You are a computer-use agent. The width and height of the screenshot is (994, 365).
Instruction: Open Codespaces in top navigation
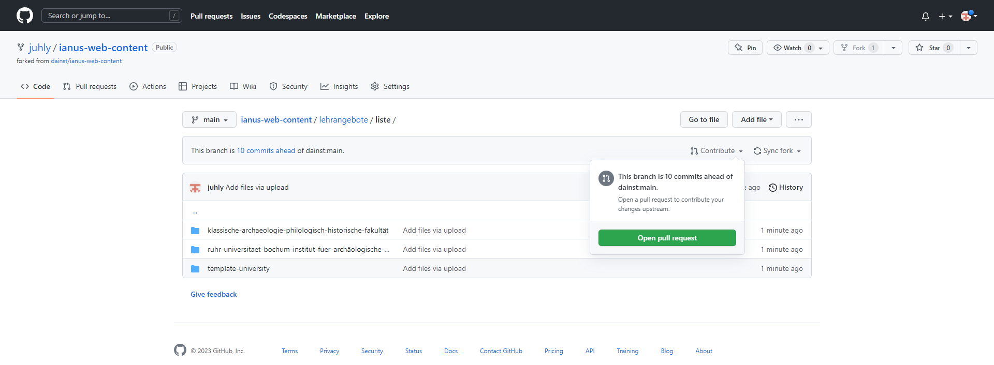(x=288, y=16)
